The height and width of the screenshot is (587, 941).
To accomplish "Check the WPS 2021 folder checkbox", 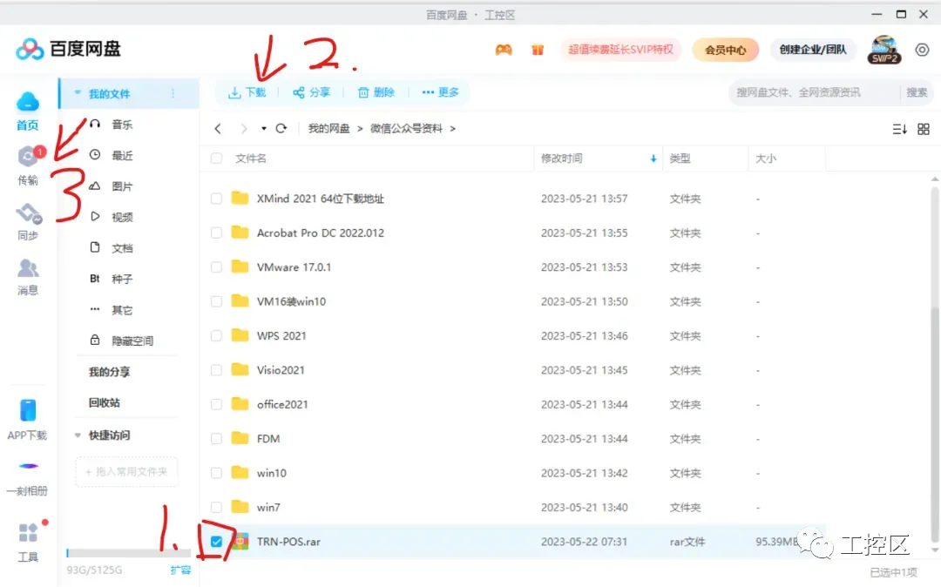I will 217,336.
